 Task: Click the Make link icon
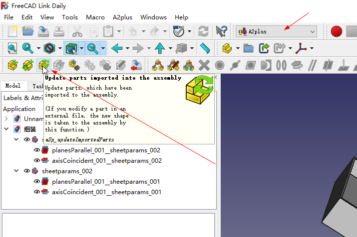click(x=264, y=48)
